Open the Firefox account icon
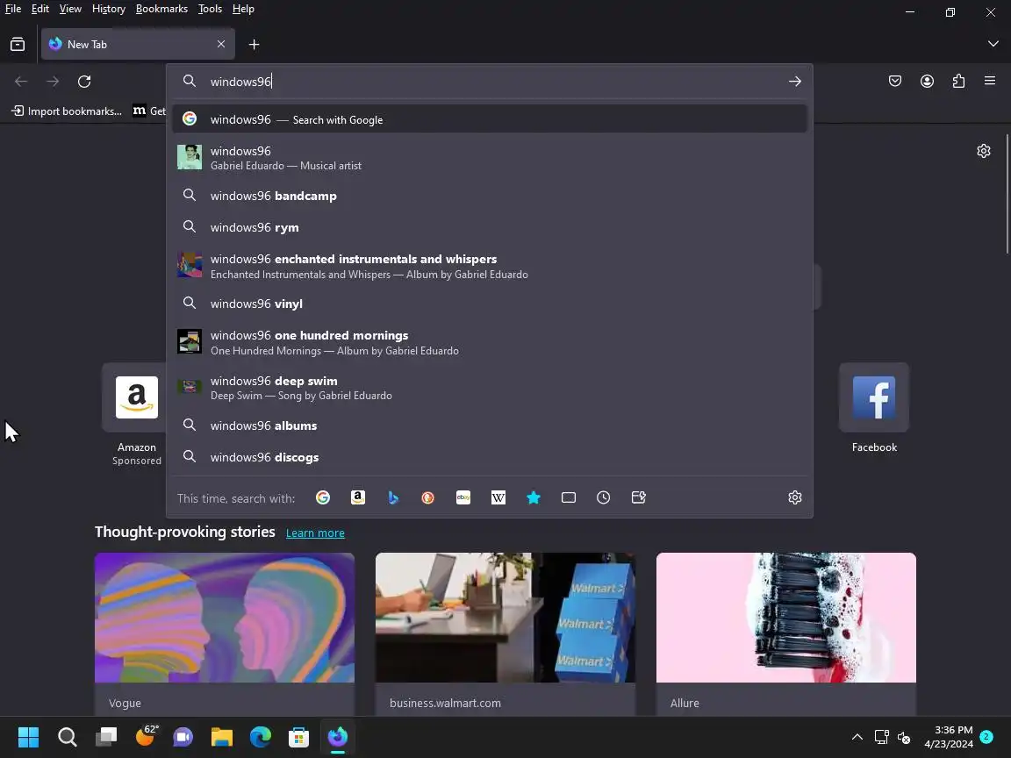The image size is (1011, 758). (927, 82)
